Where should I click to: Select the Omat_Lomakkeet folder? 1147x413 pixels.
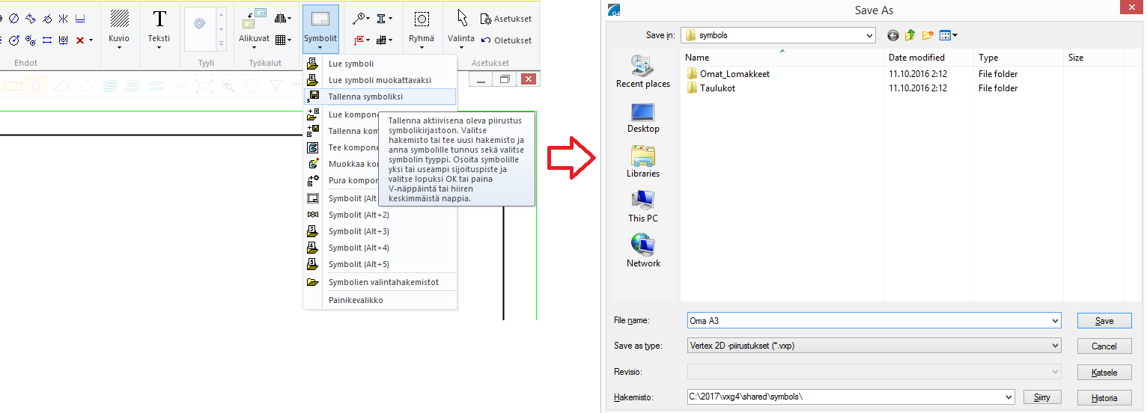734,74
